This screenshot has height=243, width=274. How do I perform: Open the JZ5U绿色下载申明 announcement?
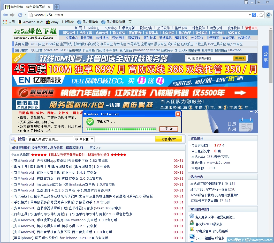(x=210, y=201)
